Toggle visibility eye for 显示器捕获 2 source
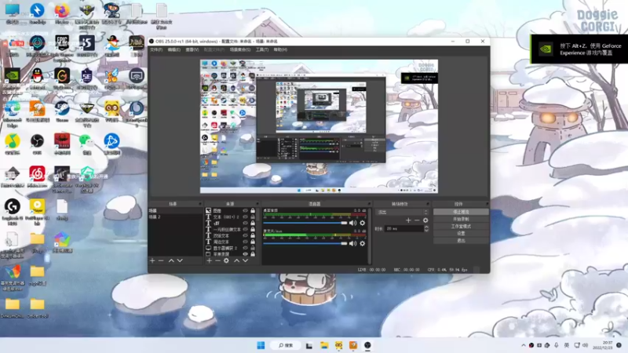This screenshot has width=628, height=353. 245,248
